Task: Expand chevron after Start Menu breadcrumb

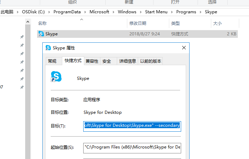Action: coord(172,12)
